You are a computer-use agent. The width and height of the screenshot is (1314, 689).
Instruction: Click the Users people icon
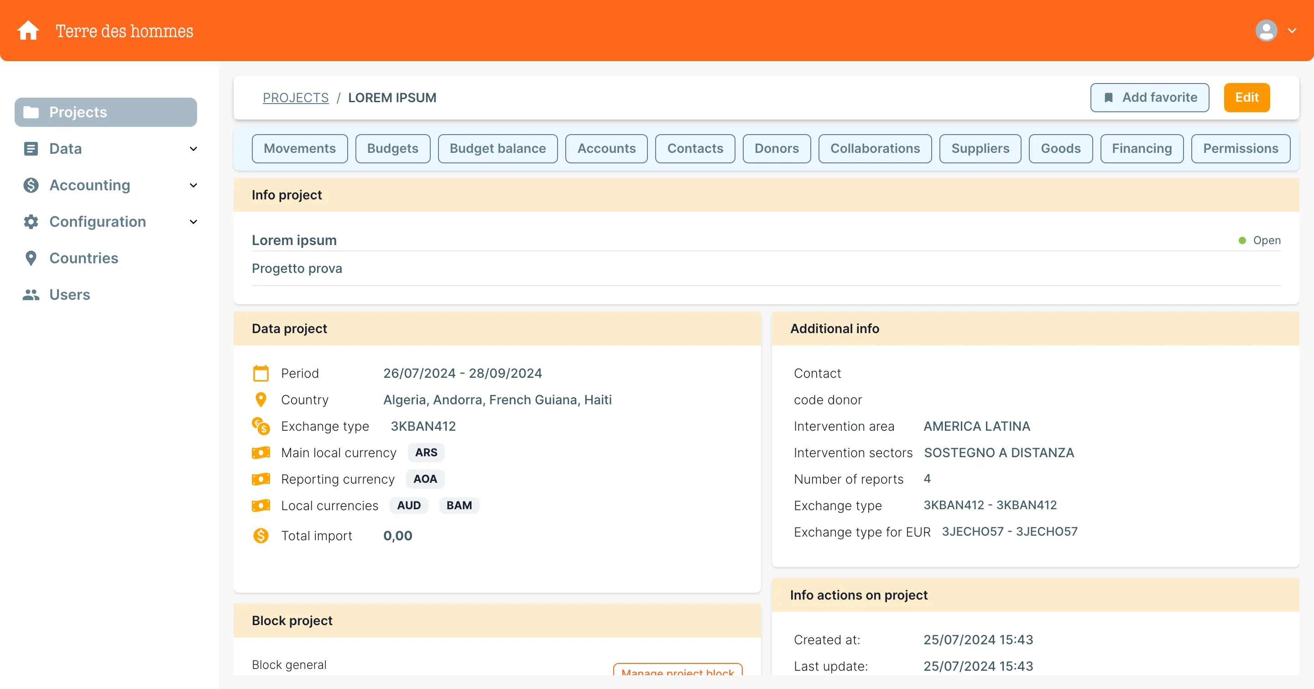coord(31,295)
